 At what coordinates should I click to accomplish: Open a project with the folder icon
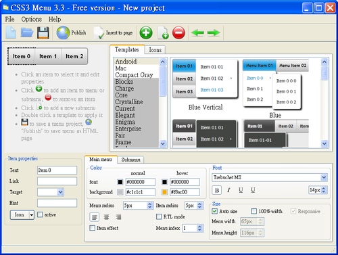click(27, 32)
